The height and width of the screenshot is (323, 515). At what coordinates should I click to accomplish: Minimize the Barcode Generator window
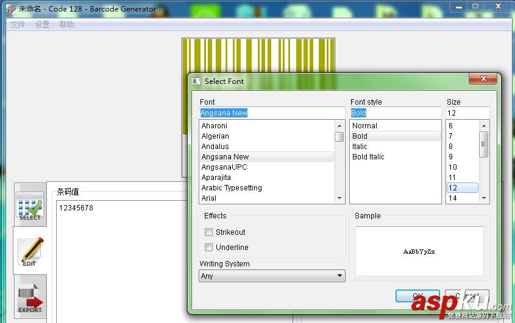point(459,6)
